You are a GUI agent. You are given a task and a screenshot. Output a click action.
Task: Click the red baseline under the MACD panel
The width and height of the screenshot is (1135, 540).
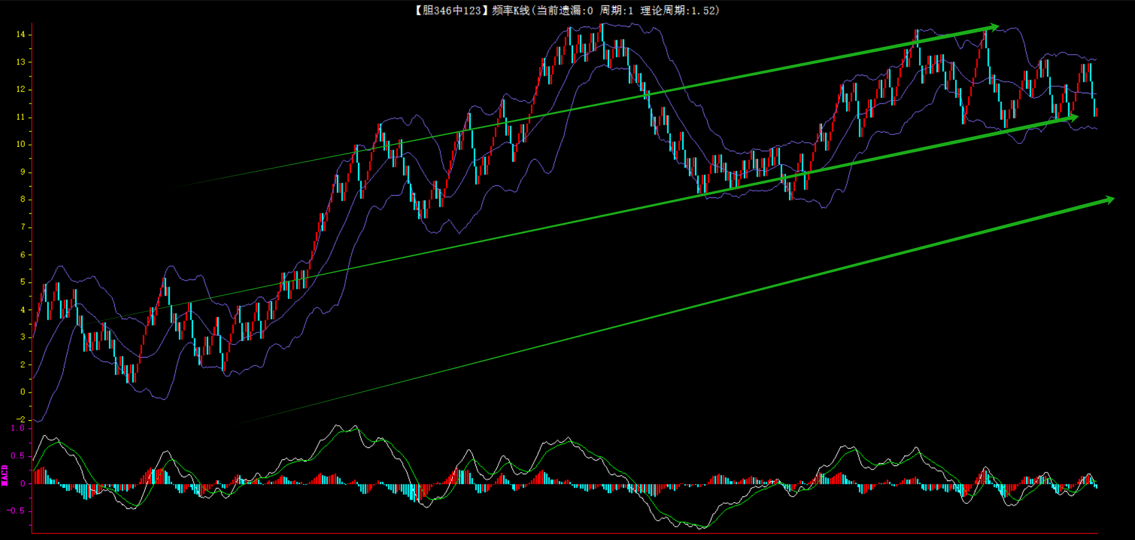pyautogui.click(x=564, y=533)
